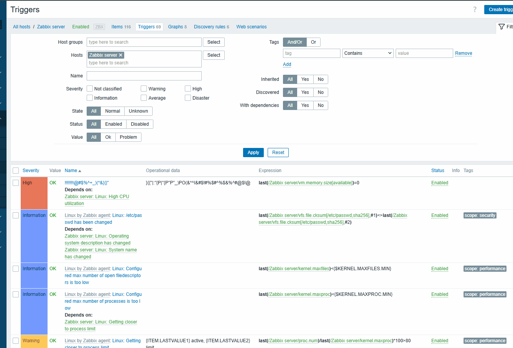Click the ZBX availability badge

(99, 27)
